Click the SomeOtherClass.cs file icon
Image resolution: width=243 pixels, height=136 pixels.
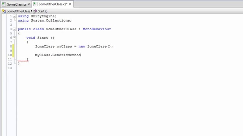coord(35,4)
